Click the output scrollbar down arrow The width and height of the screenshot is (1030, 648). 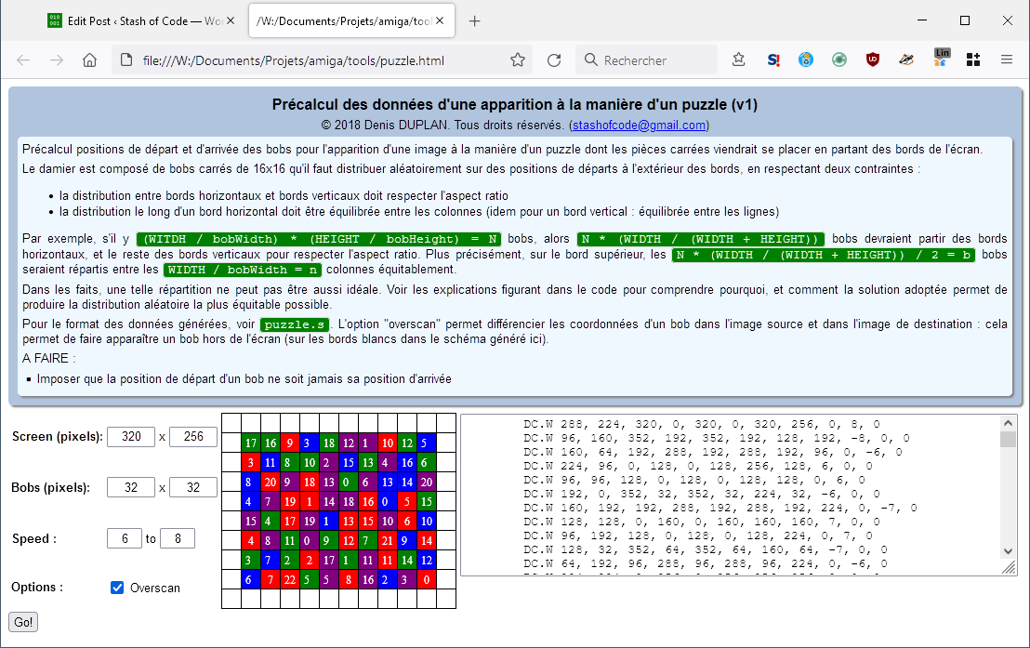1008,551
